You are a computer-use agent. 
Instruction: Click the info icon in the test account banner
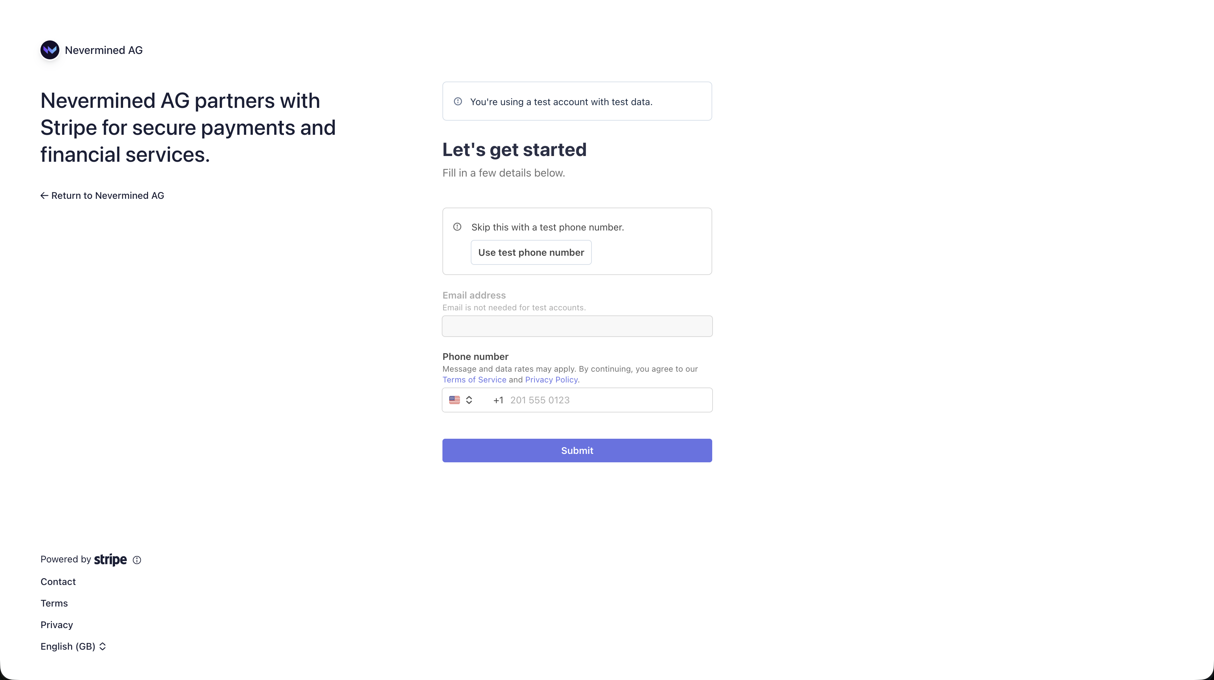point(458,101)
